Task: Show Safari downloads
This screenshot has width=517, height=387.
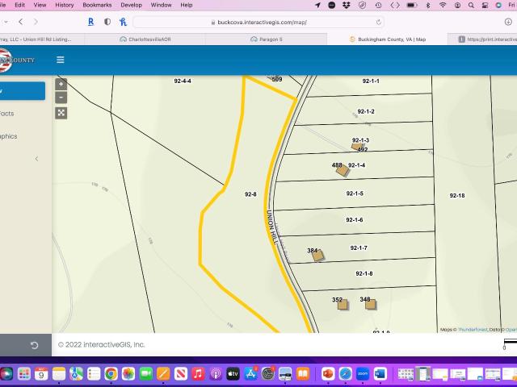Action: click(x=508, y=22)
